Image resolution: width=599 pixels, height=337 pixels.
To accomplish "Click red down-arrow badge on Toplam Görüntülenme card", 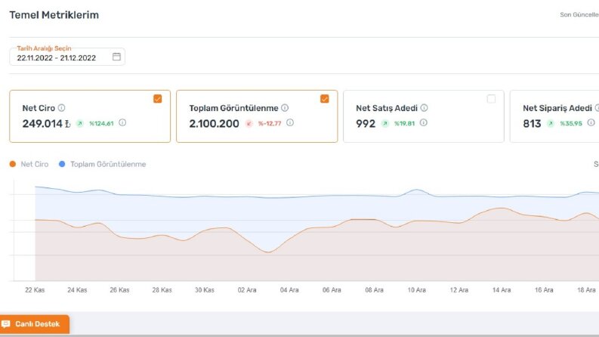I will pyautogui.click(x=249, y=123).
